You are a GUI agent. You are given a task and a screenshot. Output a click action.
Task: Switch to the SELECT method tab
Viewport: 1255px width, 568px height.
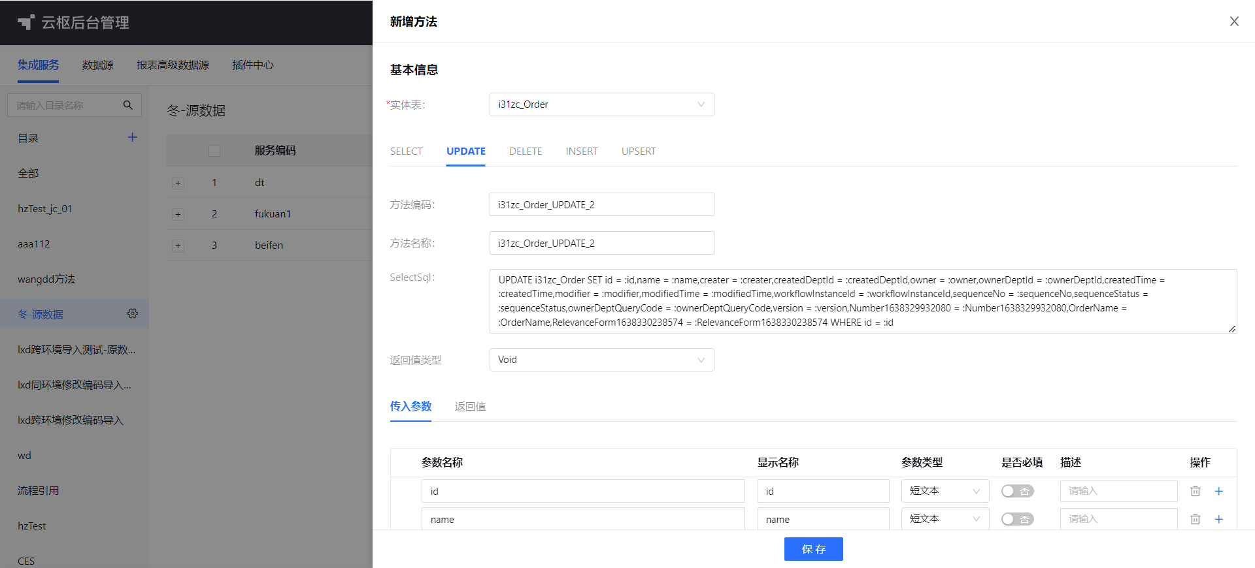coord(407,151)
